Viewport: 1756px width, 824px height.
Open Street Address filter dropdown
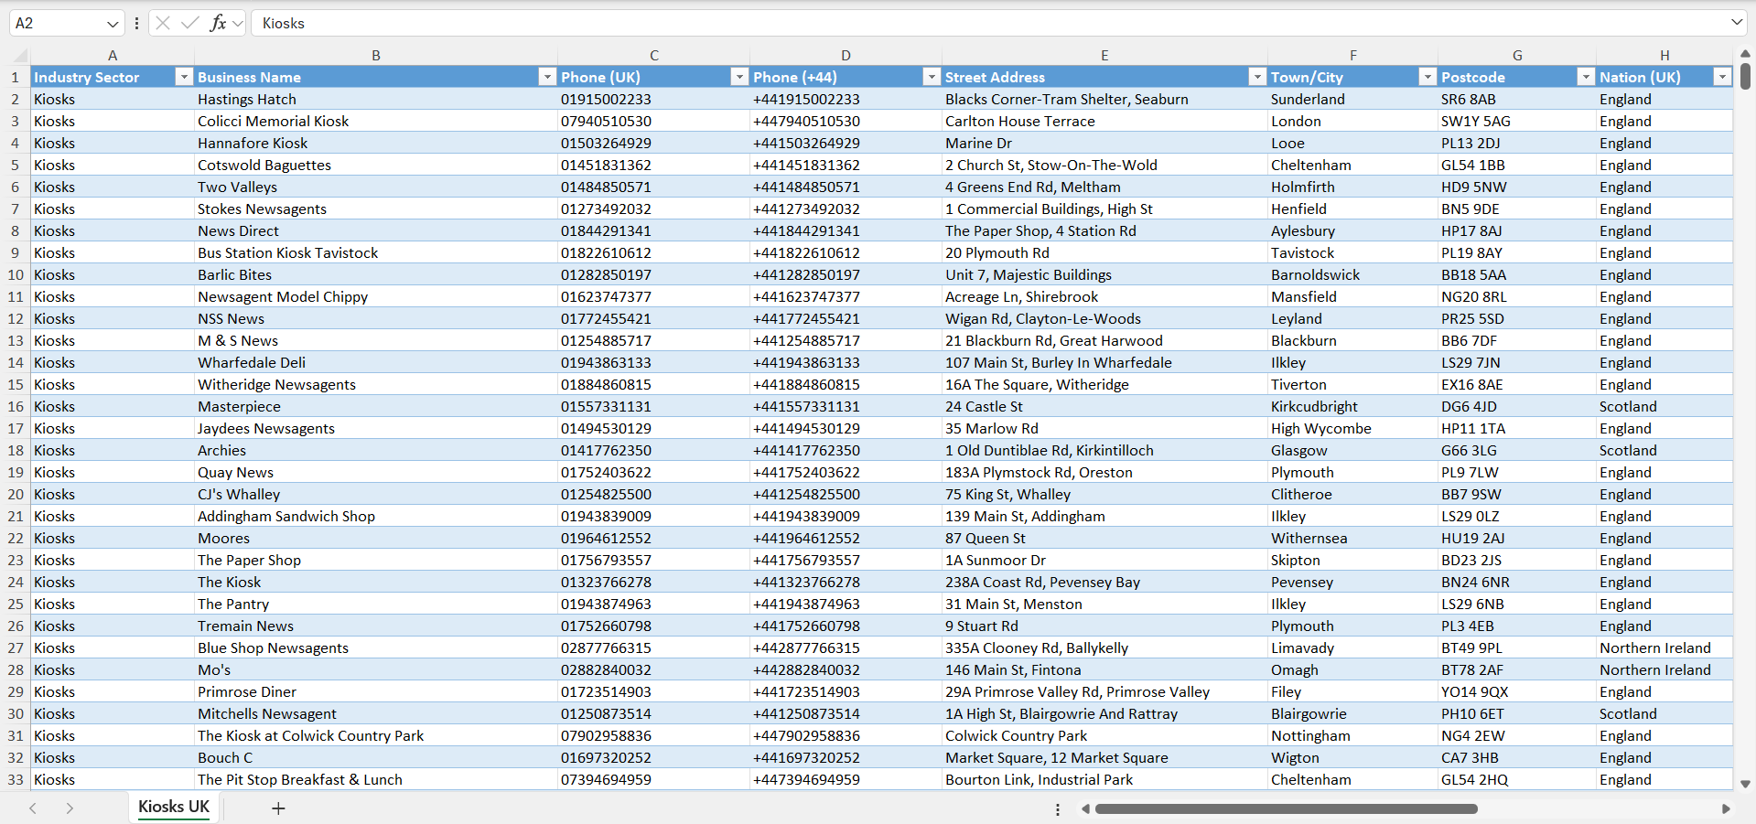point(1257,77)
